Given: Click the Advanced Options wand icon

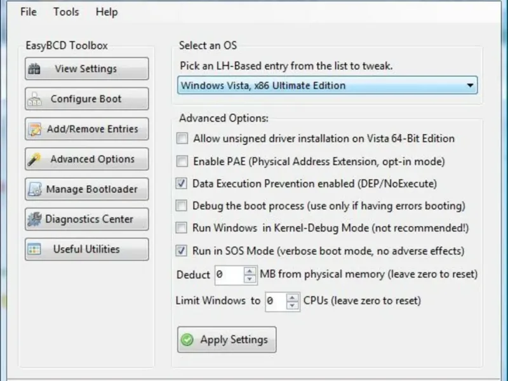Looking at the screenshot, I should point(35,159).
